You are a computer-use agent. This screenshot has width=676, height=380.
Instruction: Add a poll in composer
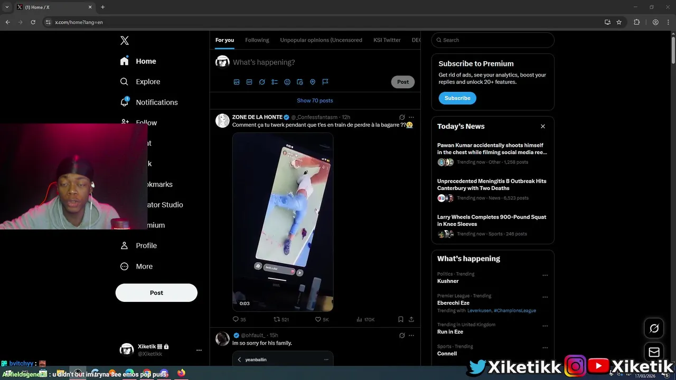point(275,82)
